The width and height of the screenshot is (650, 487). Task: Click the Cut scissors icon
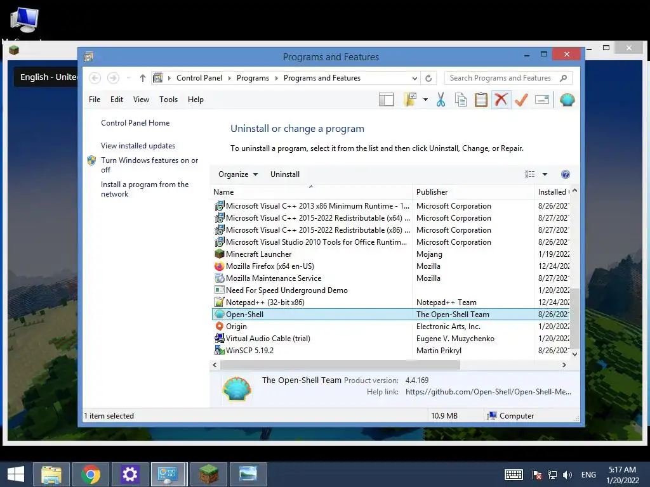[x=441, y=100]
